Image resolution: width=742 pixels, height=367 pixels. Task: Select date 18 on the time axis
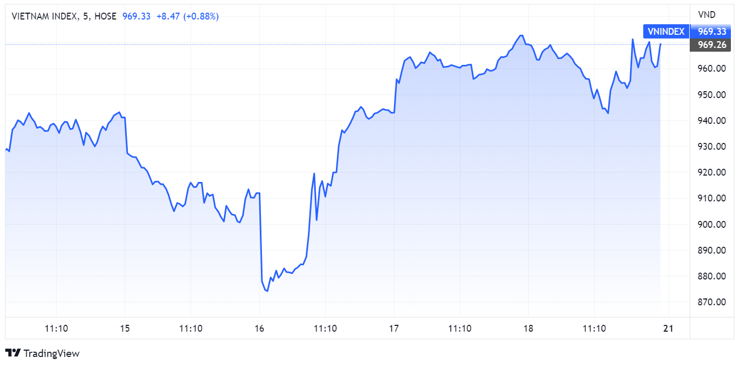coord(528,329)
